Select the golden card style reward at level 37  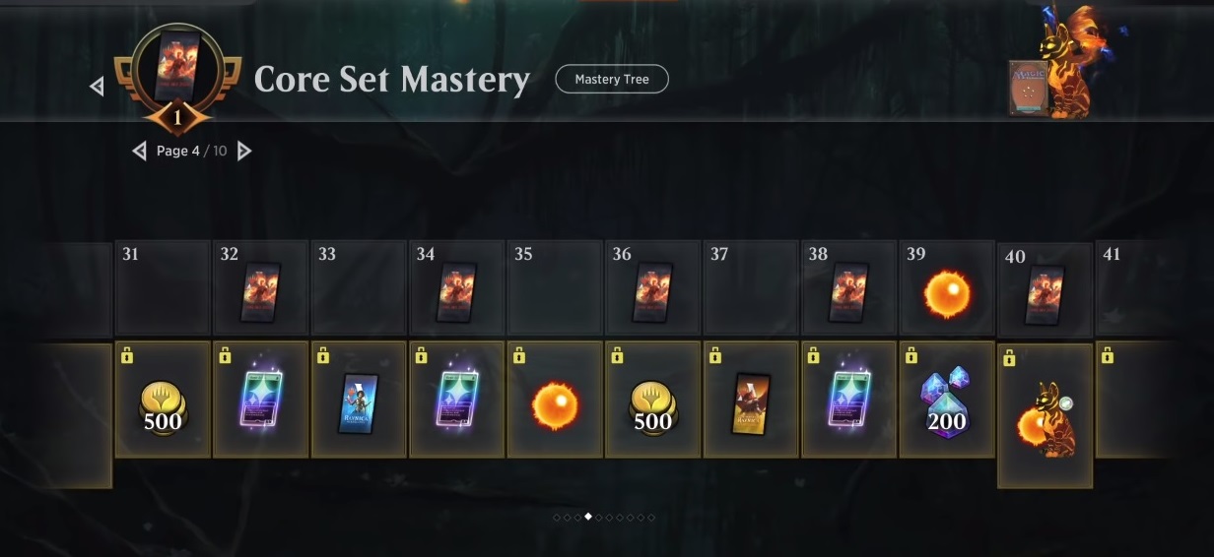(751, 403)
